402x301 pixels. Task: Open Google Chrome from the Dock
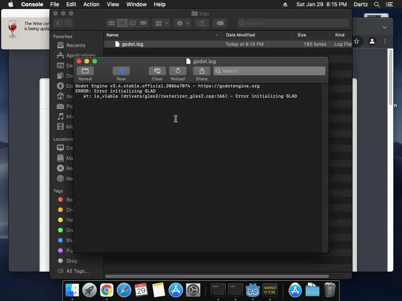point(107,290)
